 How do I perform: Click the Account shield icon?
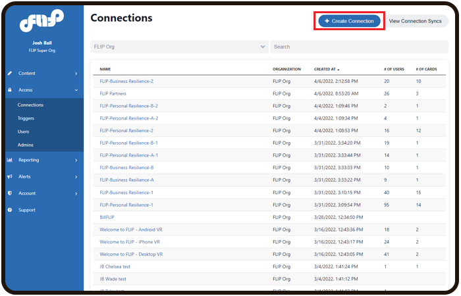(10, 193)
